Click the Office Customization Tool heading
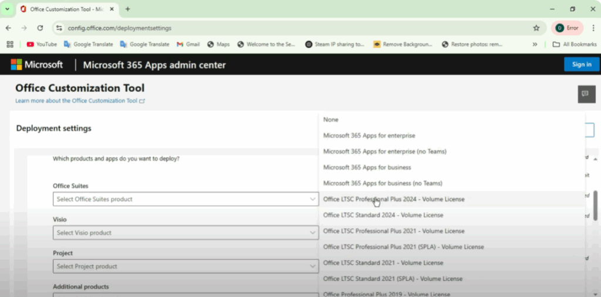 click(80, 88)
